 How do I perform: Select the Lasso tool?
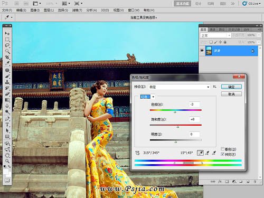pos(7,45)
